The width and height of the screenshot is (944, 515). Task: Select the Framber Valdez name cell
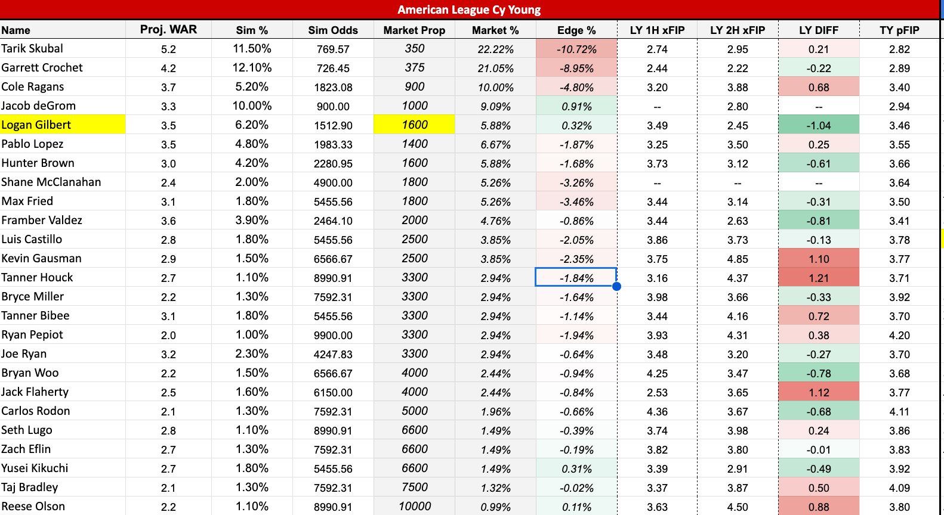pyautogui.click(x=63, y=220)
